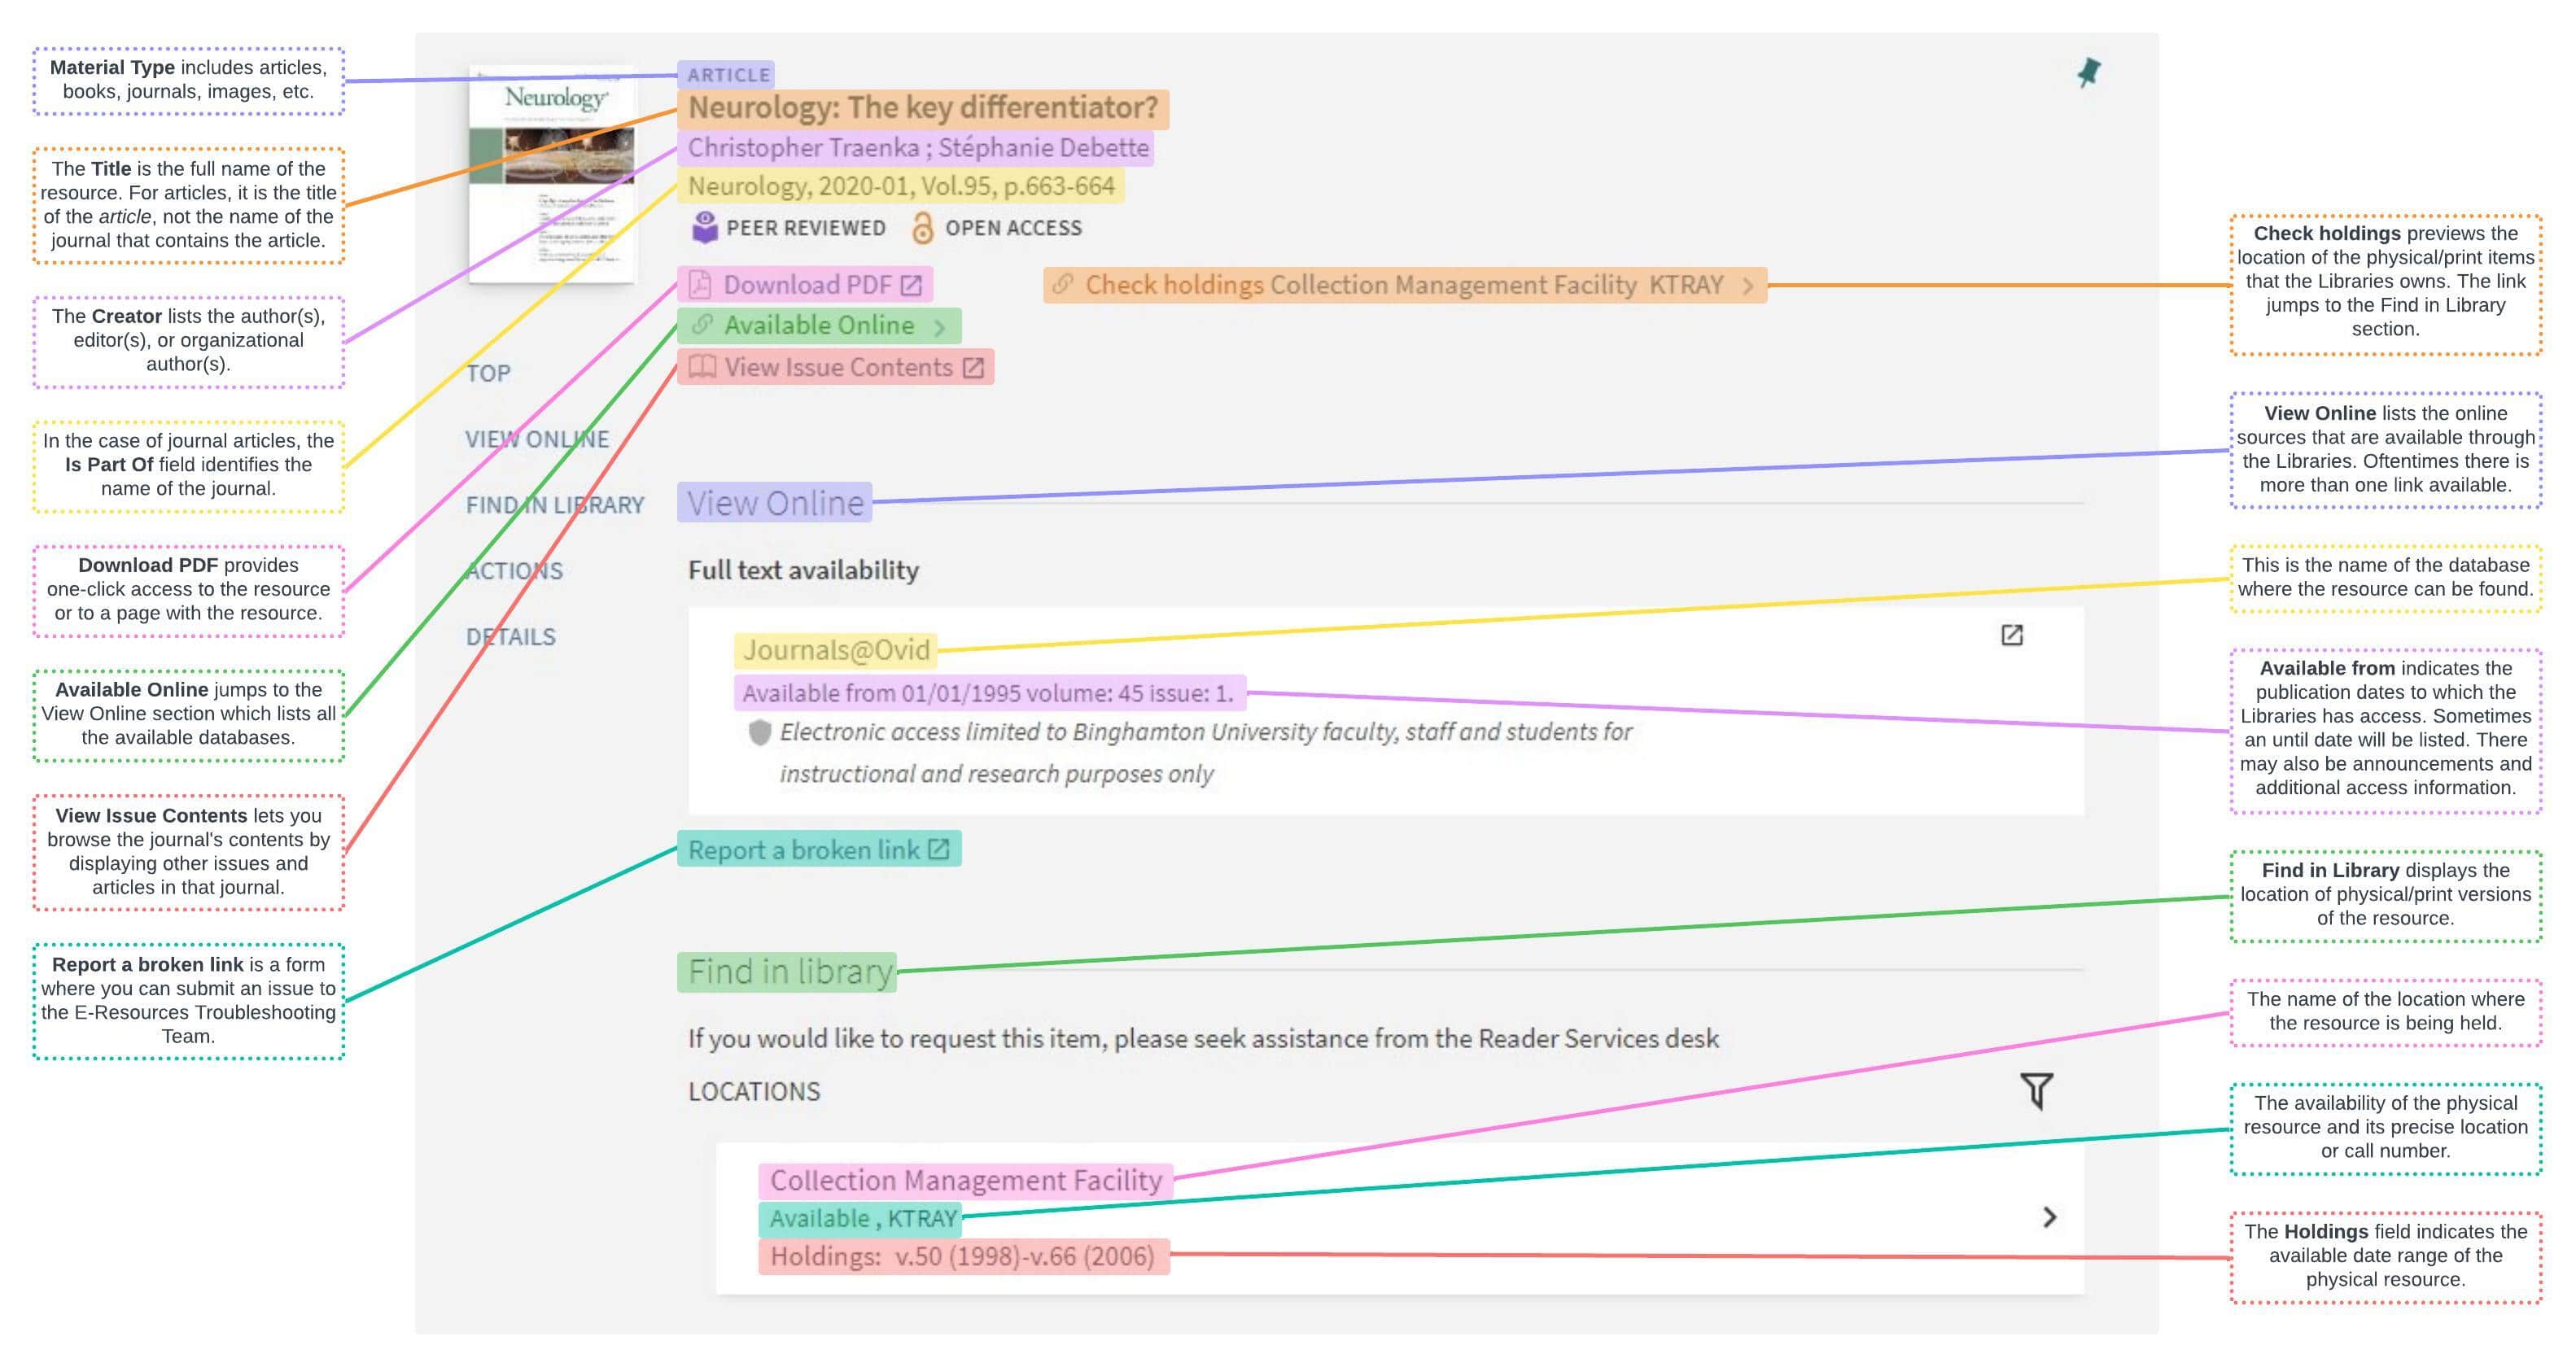Open article title Neurology: The key differentiator?
Viewport: 2576px width, 1367px height.
[x=922, y=108]
